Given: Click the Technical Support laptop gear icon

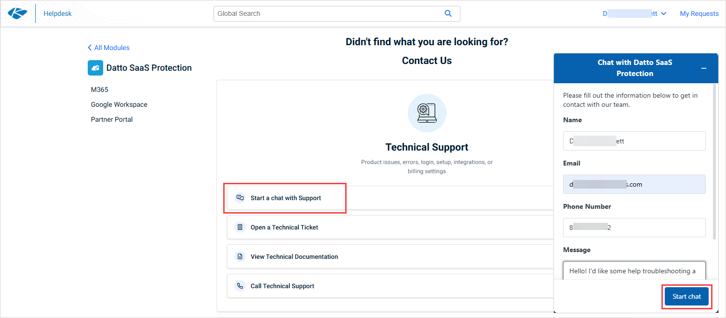Looking at the screenshot, I should [x=427, y=113].
